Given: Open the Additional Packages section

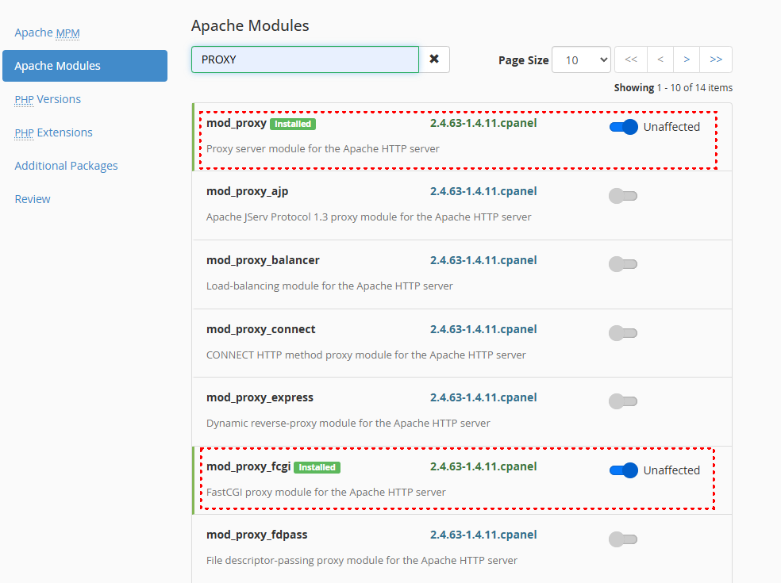Looking at the screenshot, I should tap(66, 166).
